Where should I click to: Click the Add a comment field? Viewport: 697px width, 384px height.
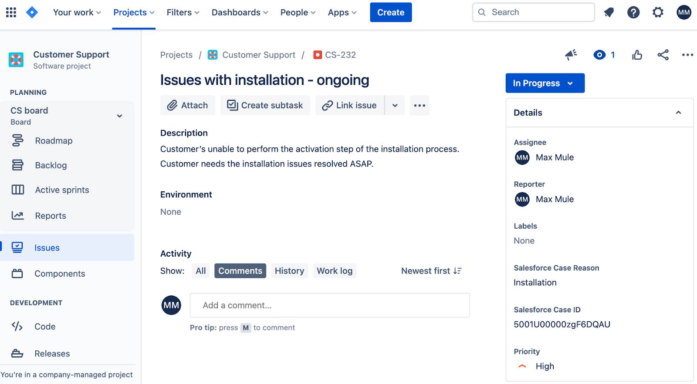330,305
